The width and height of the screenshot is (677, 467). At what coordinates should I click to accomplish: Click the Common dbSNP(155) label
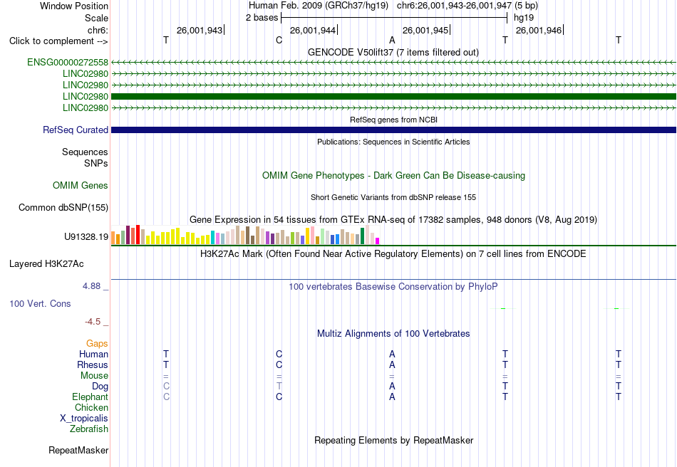[63, 207]
